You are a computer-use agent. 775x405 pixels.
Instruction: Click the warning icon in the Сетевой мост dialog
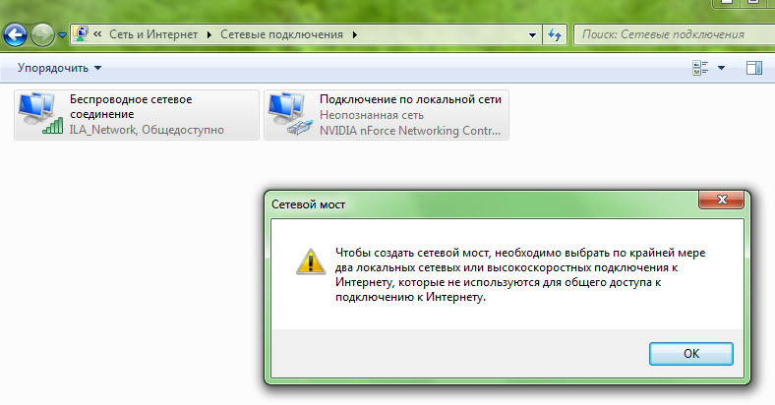[x=311, y=261]
